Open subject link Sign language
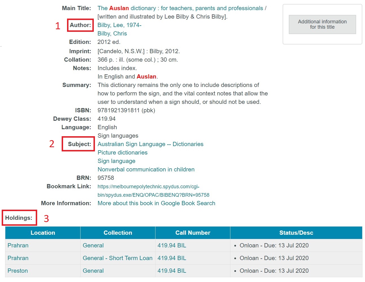365x282 pixels. click(x=116, y=161)
